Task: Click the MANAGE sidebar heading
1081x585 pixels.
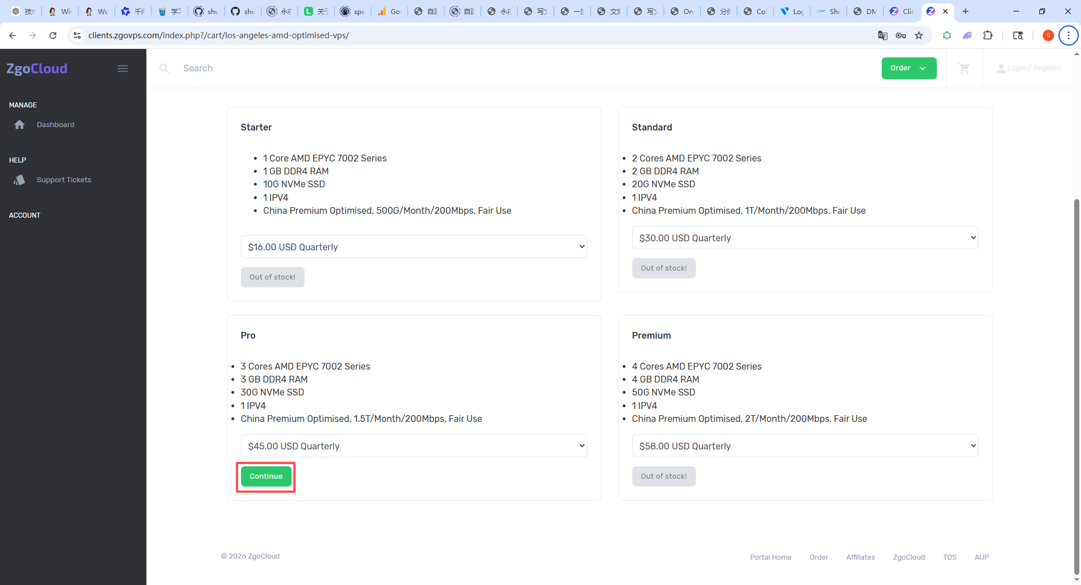Action: click(23, 105)
